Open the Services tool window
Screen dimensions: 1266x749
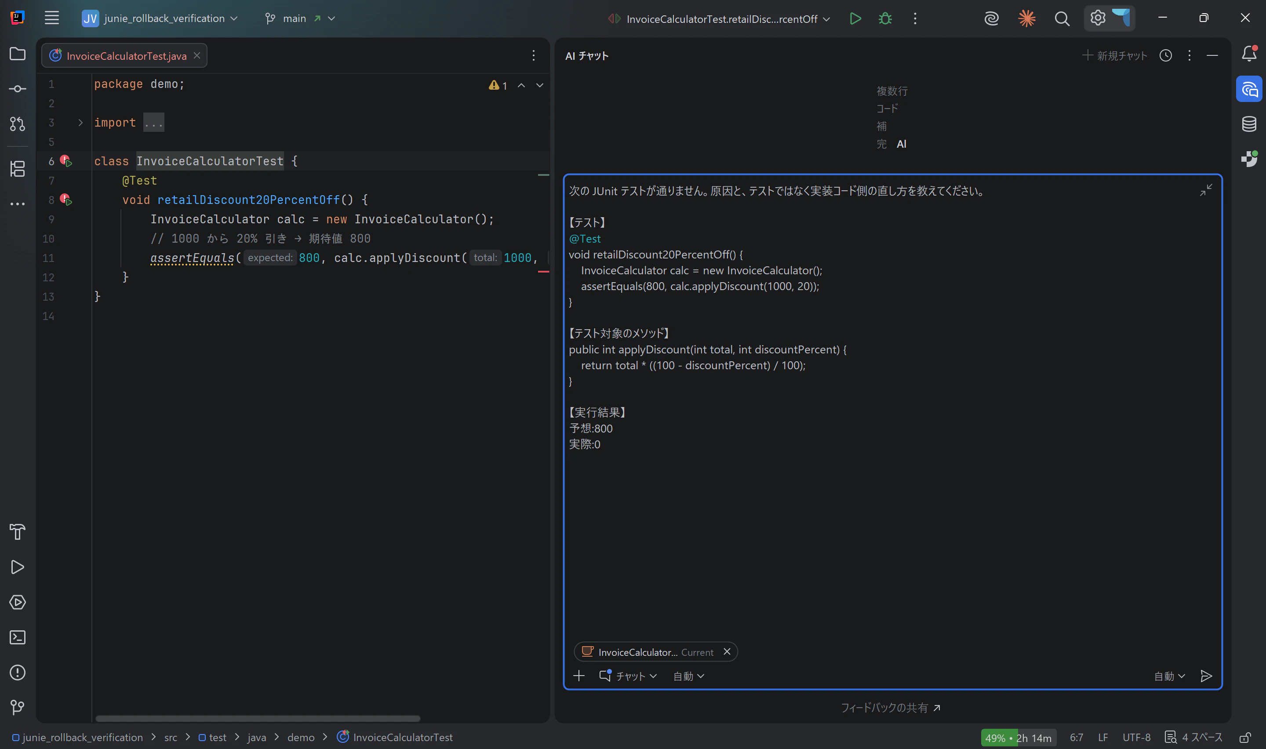click(18, 602)
